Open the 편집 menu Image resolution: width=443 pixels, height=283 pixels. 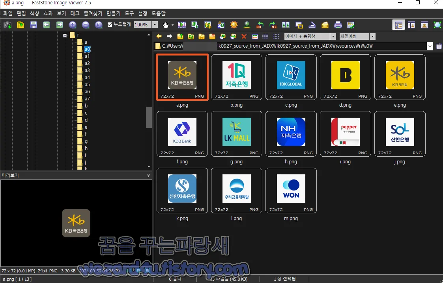[21, 13]
